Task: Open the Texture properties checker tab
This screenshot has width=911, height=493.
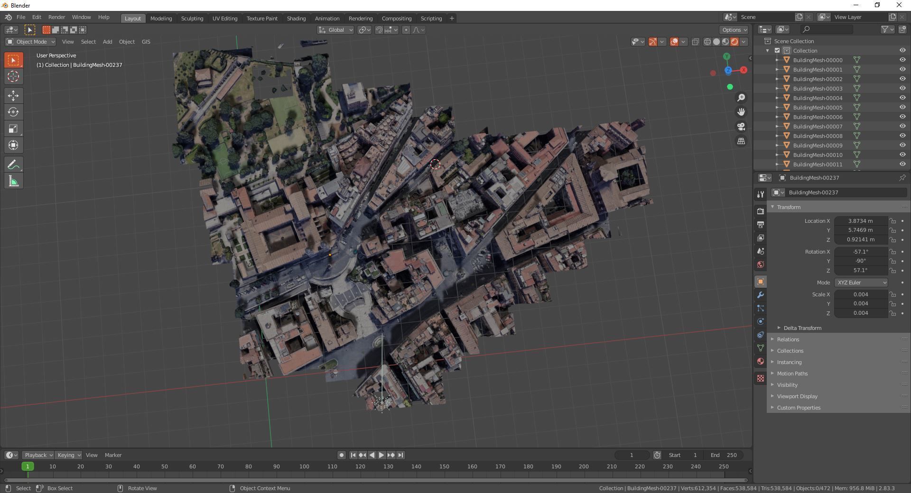Action: [x=761, y=378]
